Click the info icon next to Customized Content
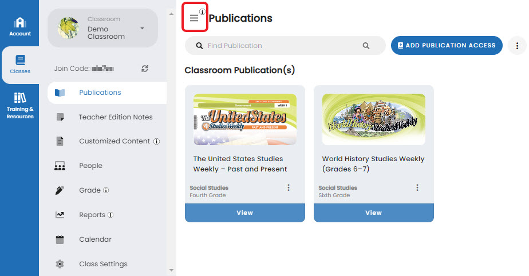 (x=157, y=142)
